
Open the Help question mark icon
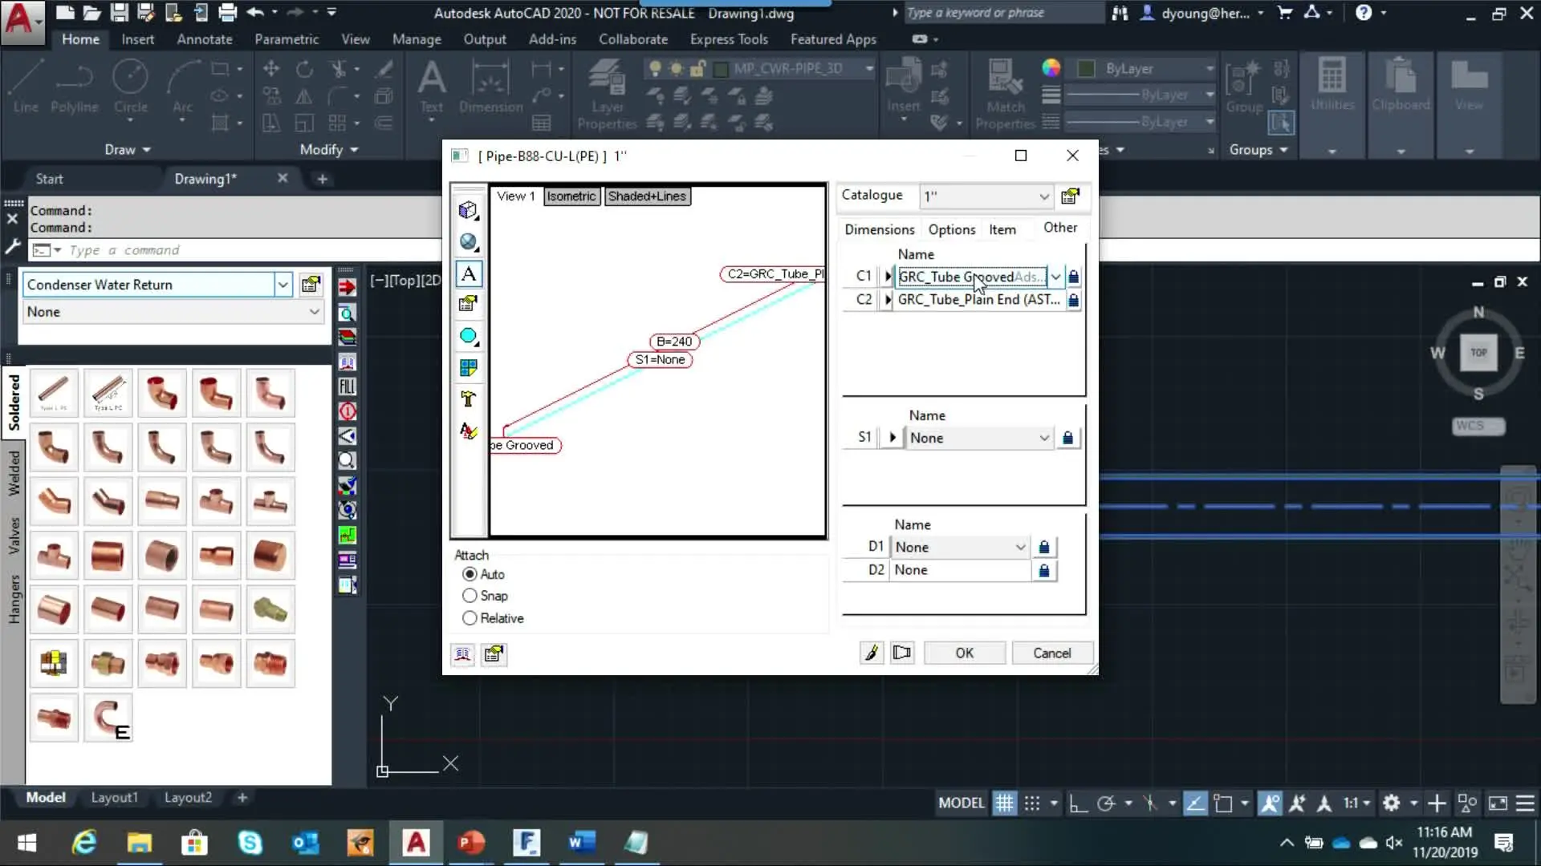click(1364, 12)
